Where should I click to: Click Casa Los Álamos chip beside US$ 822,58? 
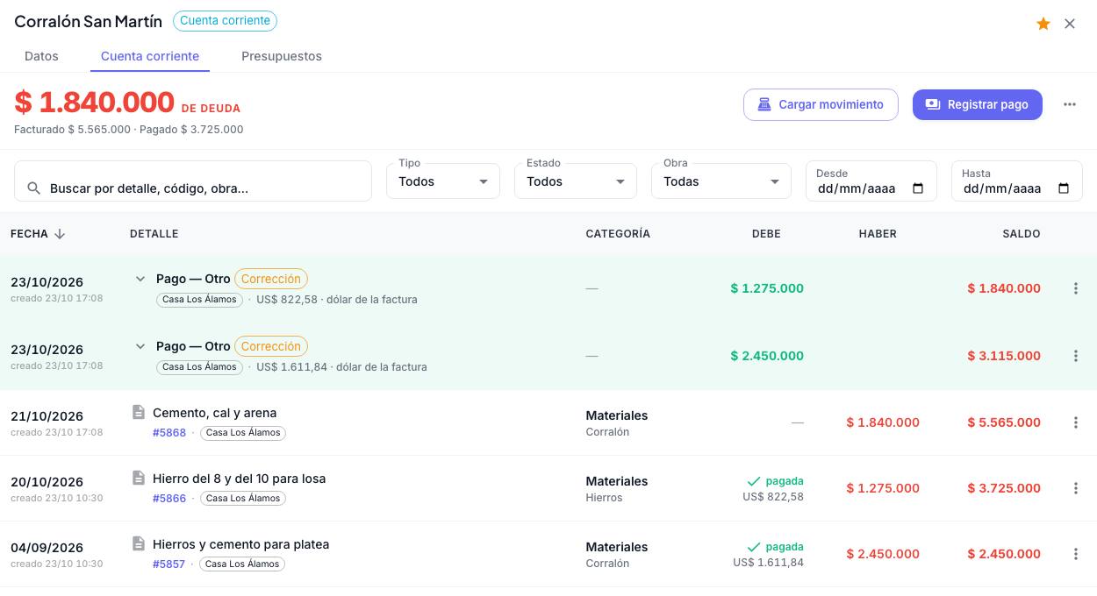tap(199, 299)
